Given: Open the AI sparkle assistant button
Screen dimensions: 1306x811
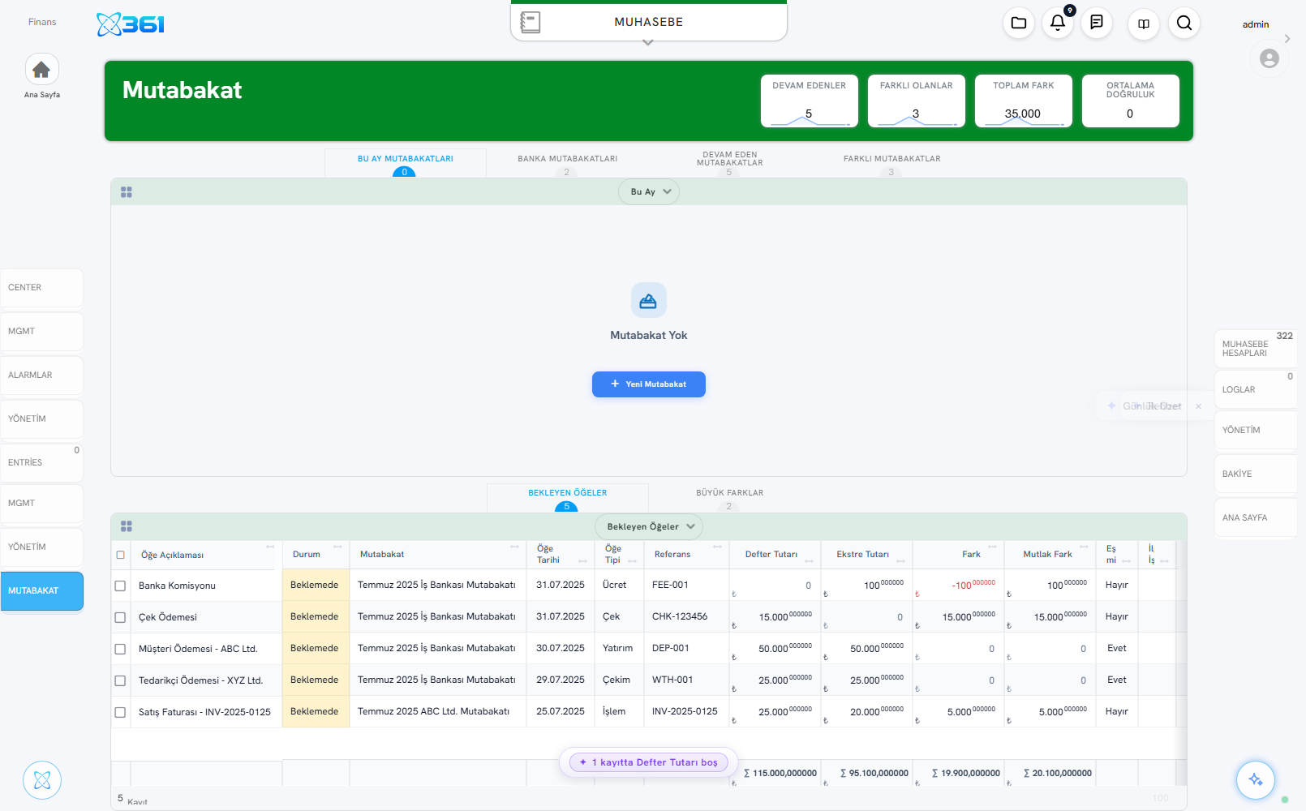Looking at the screenshot, I should (x=1256, y=780).
